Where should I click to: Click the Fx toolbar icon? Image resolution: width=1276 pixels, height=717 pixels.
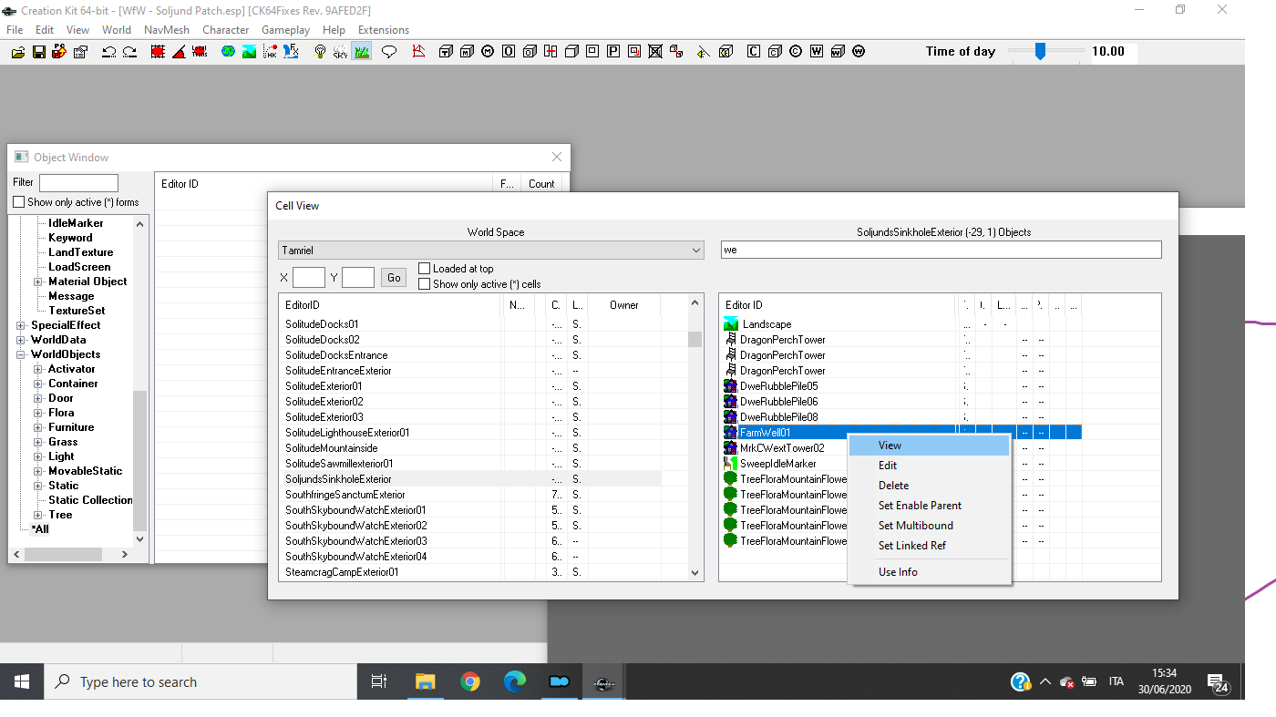tap(291, 52)
